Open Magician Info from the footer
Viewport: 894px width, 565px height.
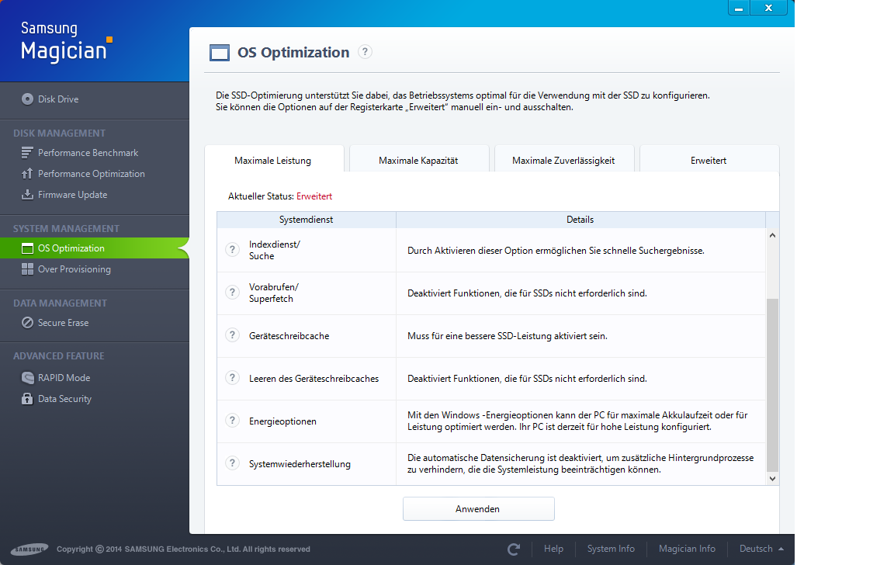687,549
